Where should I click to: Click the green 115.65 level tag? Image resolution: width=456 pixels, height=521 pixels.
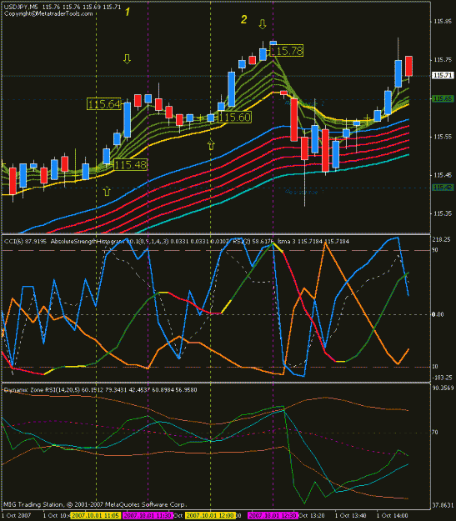point(443,98)
